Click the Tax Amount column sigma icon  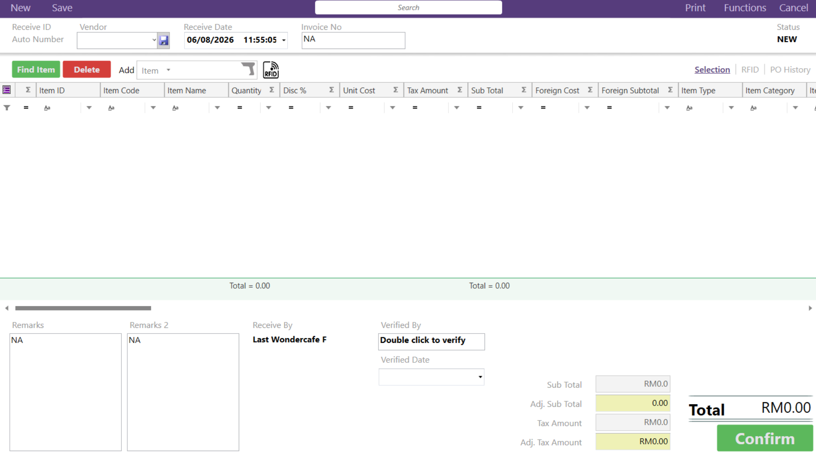pyautogui.click(x=460, y=90)
